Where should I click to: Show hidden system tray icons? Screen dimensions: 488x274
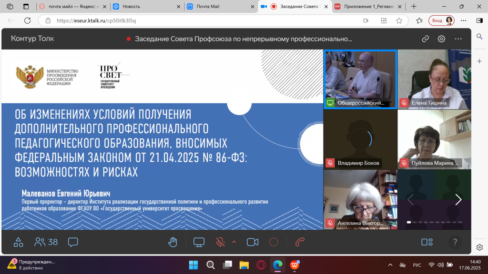(390, 265)
